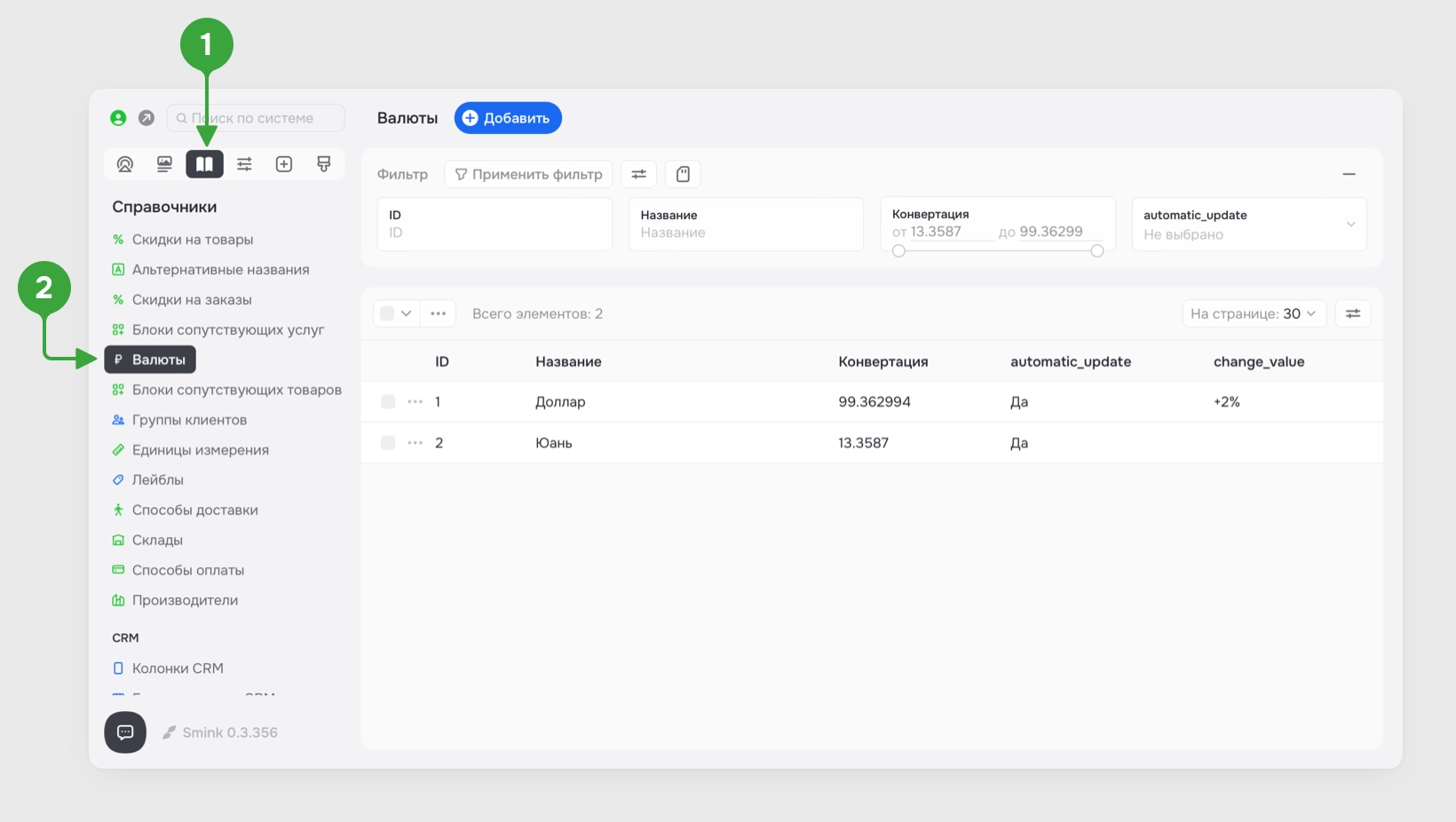This screenshot has height=822, width=1456.
Task: Open the reference books icon in top sidebar
Action: [204, 164]
